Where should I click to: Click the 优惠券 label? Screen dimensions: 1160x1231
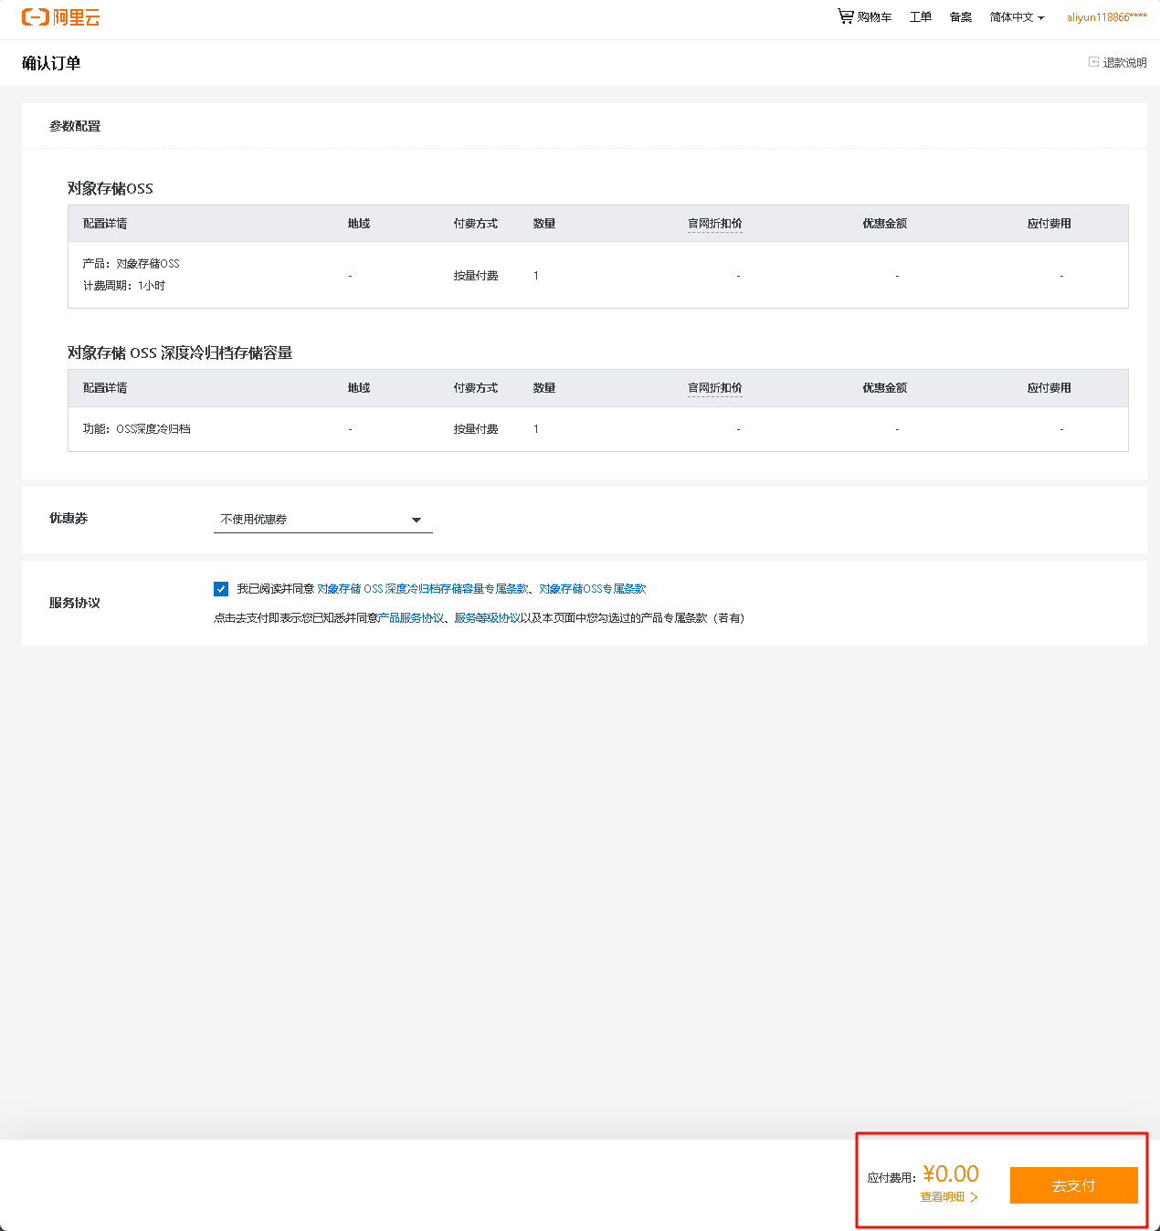(69, 518)
